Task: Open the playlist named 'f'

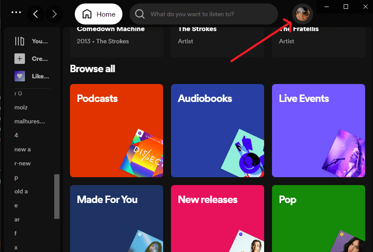Action: tap(15, 233)
